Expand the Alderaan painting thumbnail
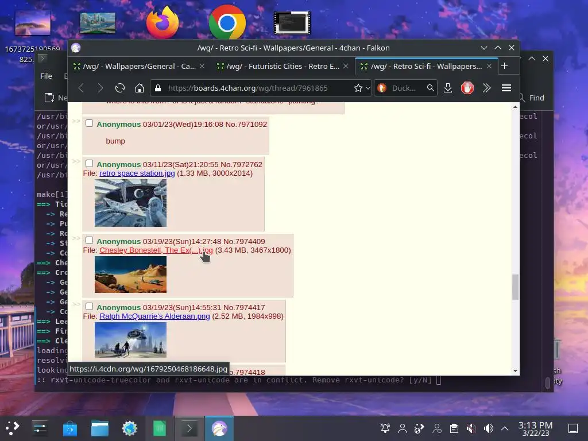Screen dimensions: 588x441 [130, 340]
